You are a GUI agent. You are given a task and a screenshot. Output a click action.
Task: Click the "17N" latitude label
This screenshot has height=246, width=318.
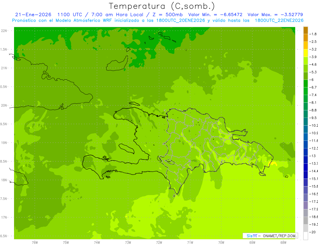point(5,217)
